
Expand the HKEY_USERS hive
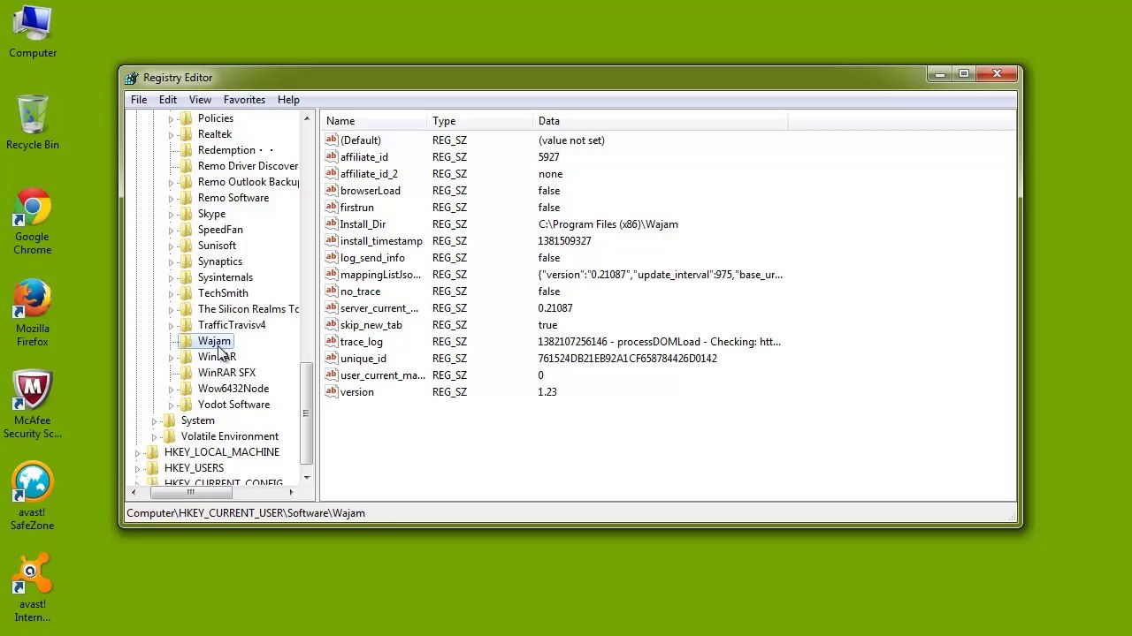pos(137,468)
